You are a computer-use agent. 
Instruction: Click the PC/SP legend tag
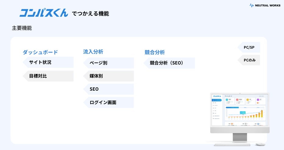click(249, 47)
